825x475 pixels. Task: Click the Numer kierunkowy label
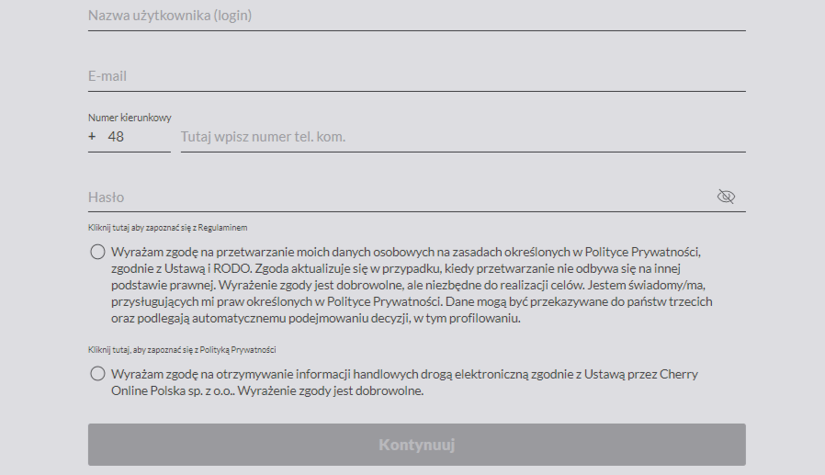point(130,118)
